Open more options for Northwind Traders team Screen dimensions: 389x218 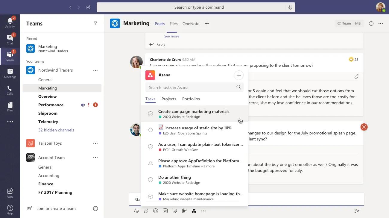pyautogui.click(x=95, y=70)
